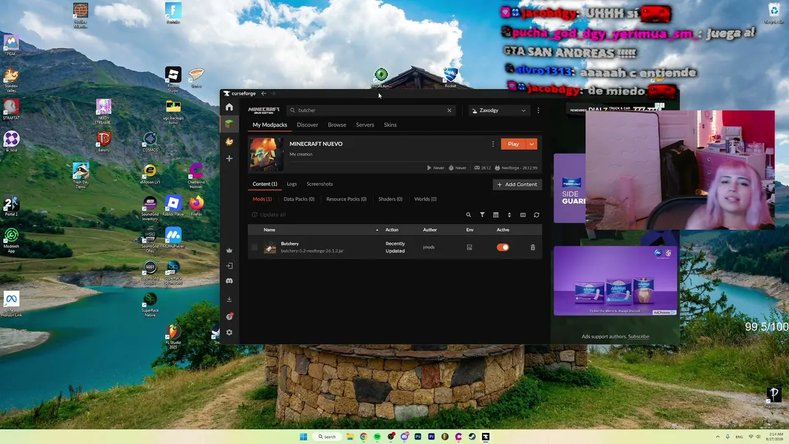789x444 pixels.
Task: View the Logs tab
Action: click(x=292, y=184)
